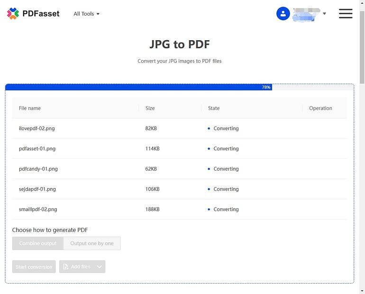Click the File name column header
Image resolution: width=365 pixels, height=294 pixels.
pos(30,108)
